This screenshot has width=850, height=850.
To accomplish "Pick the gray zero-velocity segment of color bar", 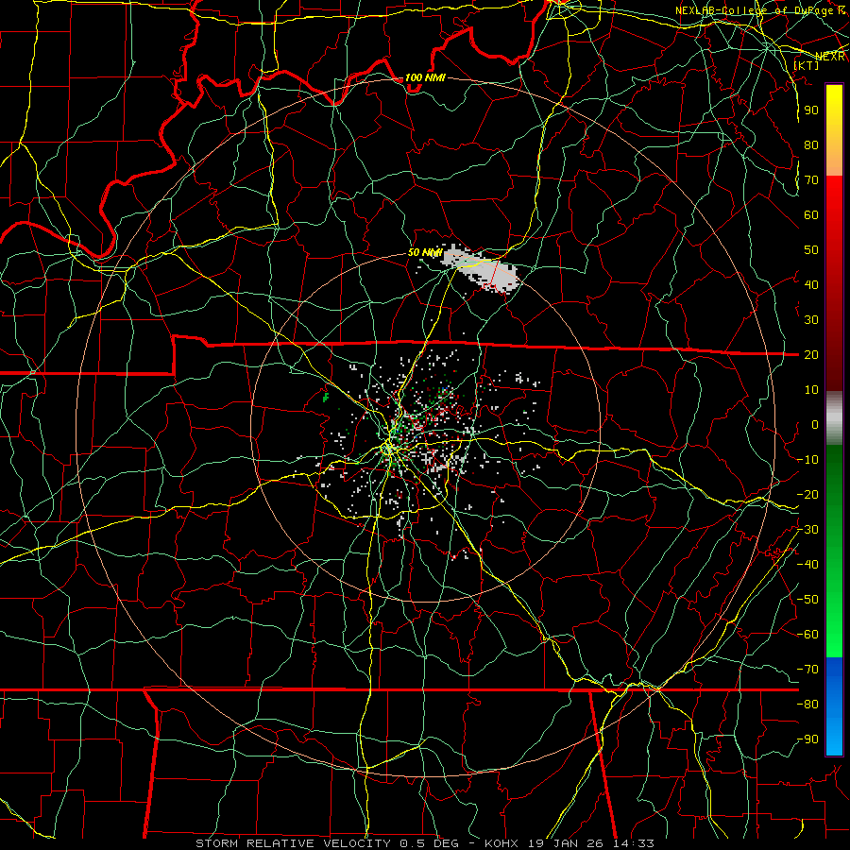I will tap(834, 418).
